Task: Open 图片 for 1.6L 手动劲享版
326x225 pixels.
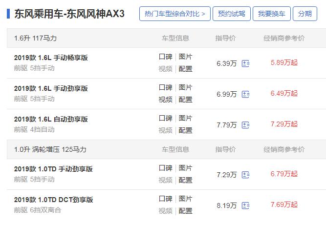Action: point(185,87)
